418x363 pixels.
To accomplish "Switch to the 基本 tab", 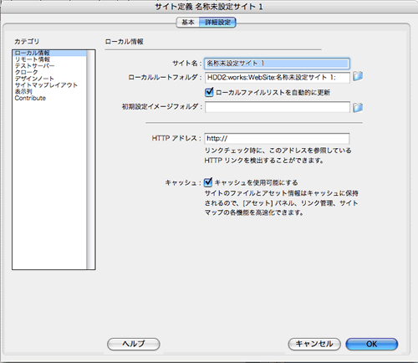I will pyautogui.click(x=188, y=23).
